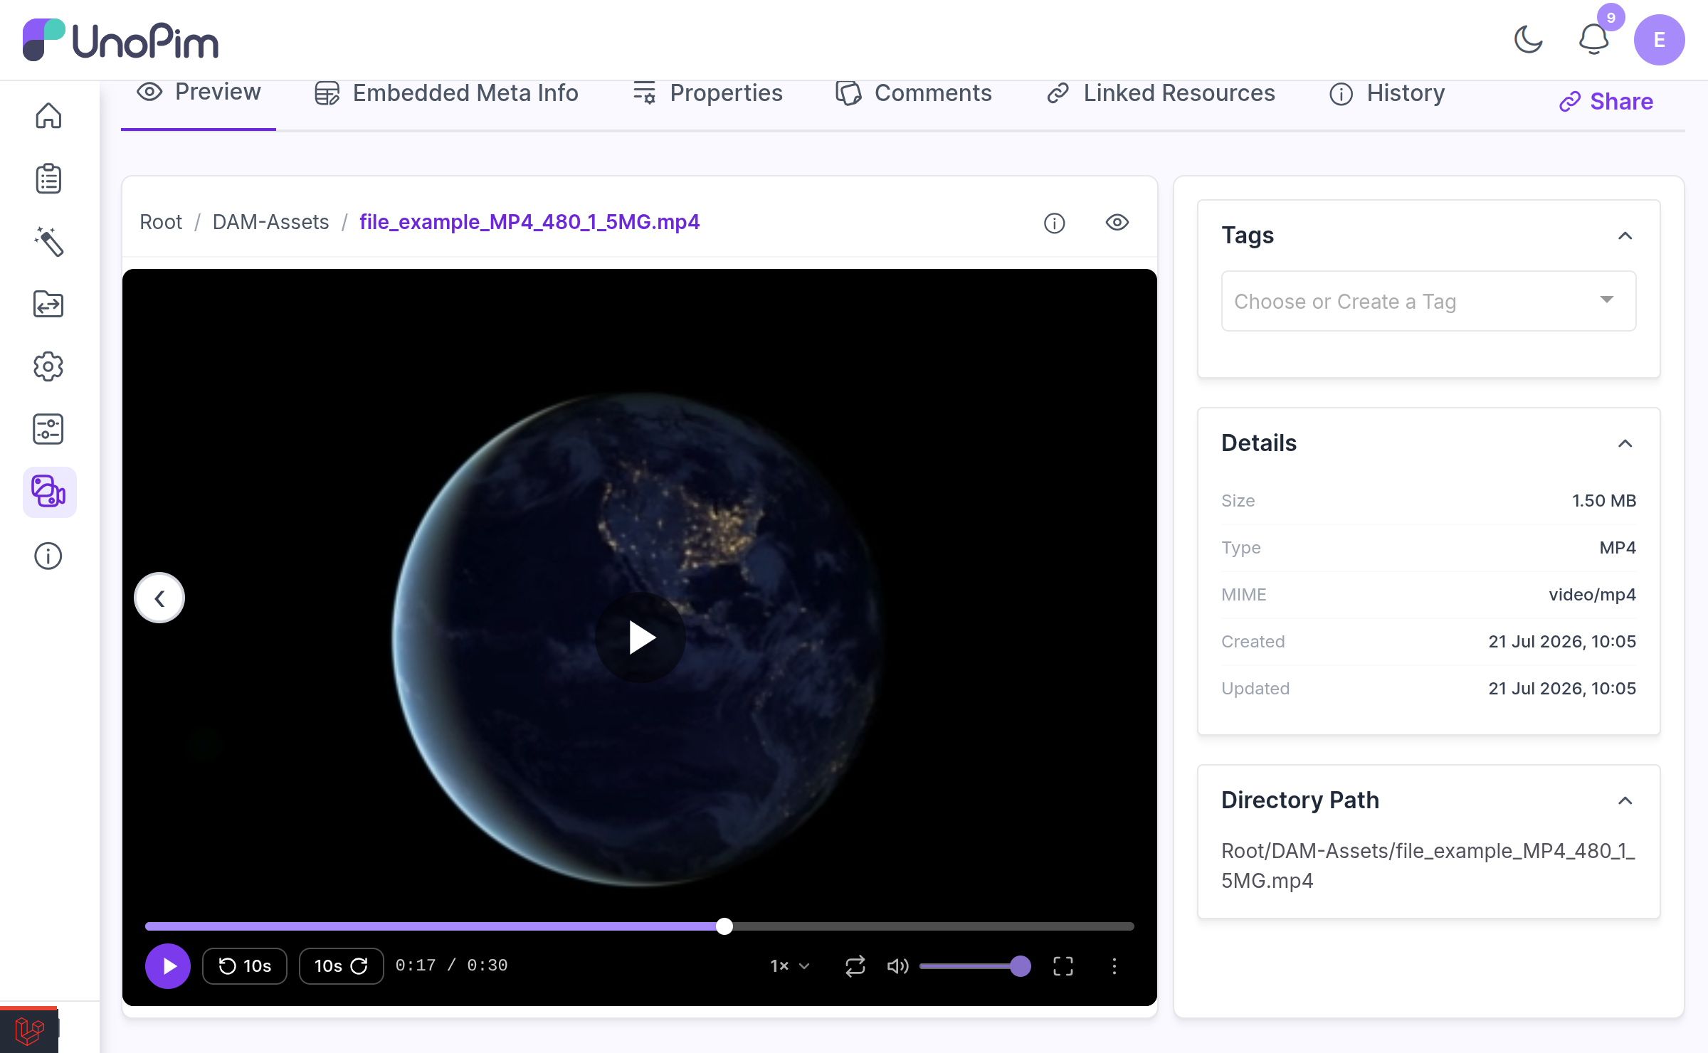Viewport: 1708px width, 1053px height.
Task: Collapse the Tags panel
Action: click(1625, 236)
